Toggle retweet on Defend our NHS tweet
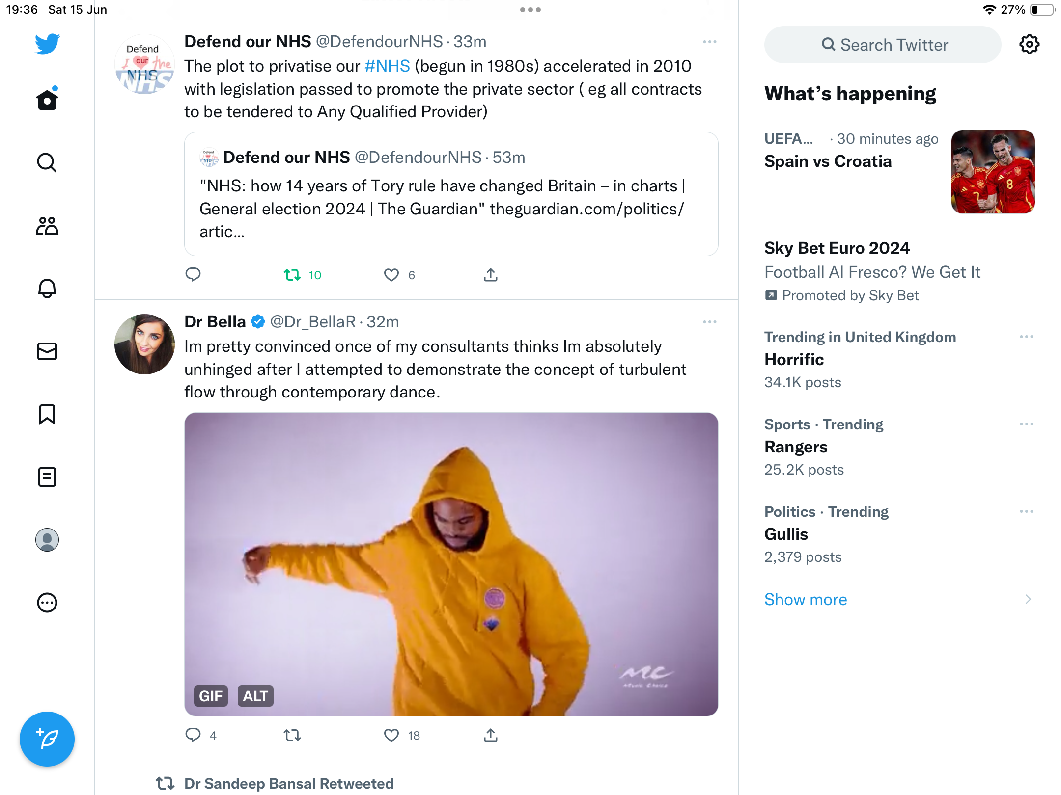1061x795 pixels. [292, 275]
